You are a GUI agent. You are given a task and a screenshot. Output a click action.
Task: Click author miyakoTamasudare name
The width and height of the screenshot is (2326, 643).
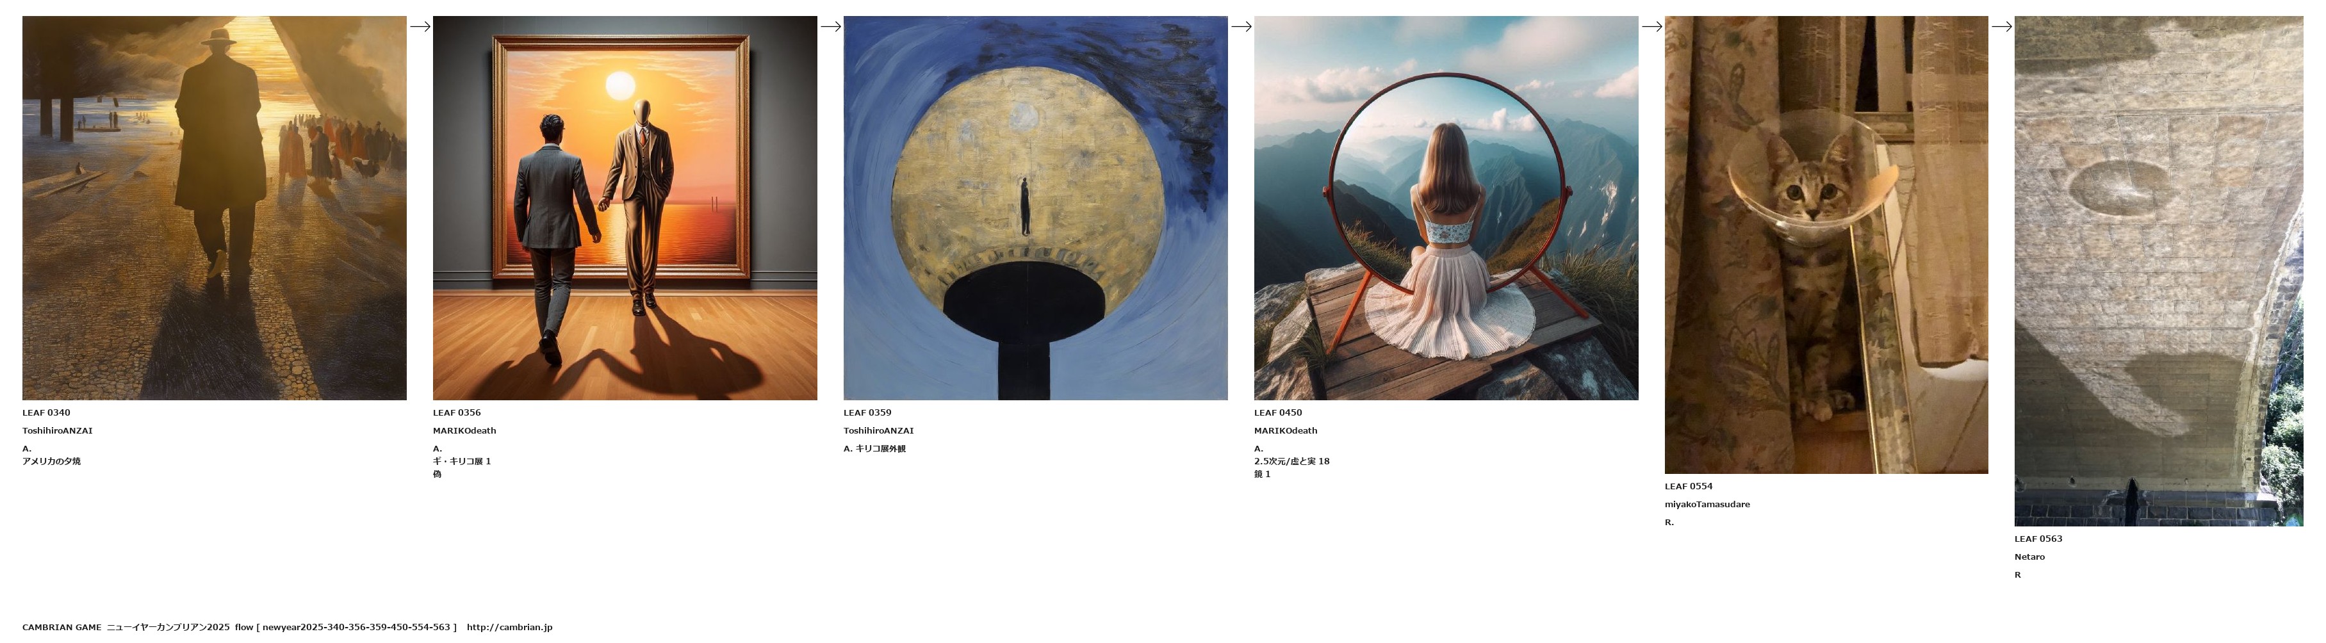(1707, 505)
